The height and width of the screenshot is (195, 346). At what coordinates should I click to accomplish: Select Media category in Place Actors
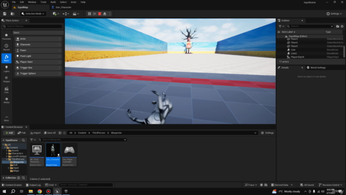point(6,100)
